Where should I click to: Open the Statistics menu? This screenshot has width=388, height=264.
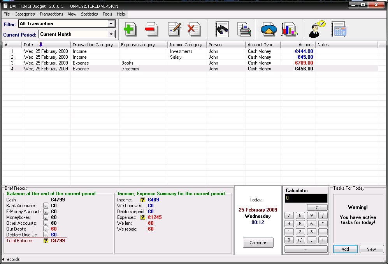pyautogui.click(x=90, y=14)
